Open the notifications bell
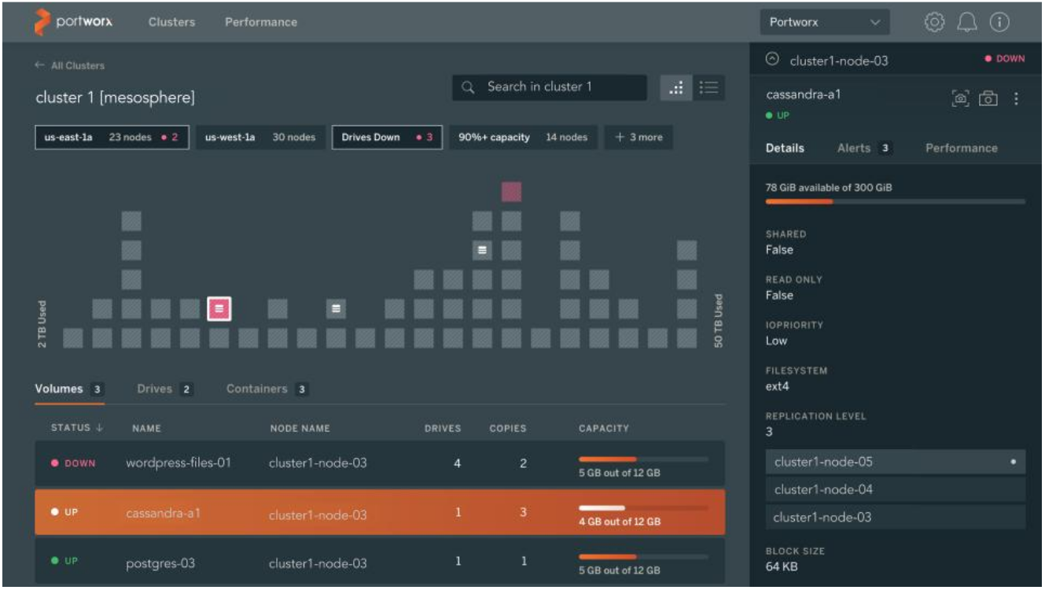The image size is (1045, 590). tap(967, 23)
